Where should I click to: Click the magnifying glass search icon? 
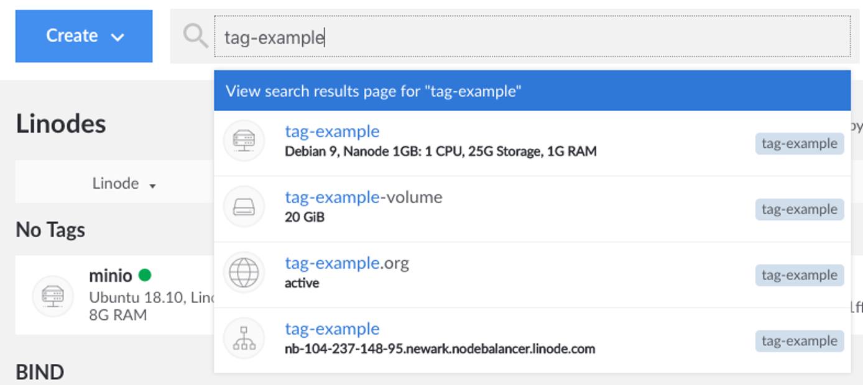(195, 35)
